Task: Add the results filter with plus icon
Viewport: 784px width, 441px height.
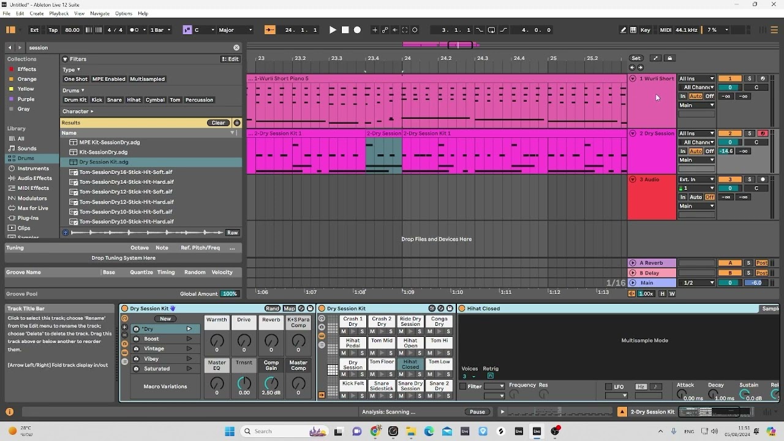Action: [x=237, y=123]
